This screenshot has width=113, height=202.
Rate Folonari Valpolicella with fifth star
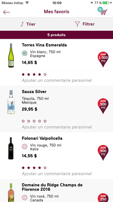click(45, 167)
